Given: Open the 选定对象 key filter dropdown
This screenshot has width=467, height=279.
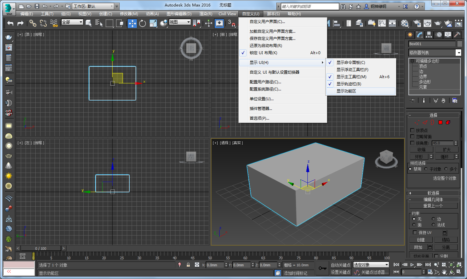Looking at the screenshot, I should tap(371, 265).
